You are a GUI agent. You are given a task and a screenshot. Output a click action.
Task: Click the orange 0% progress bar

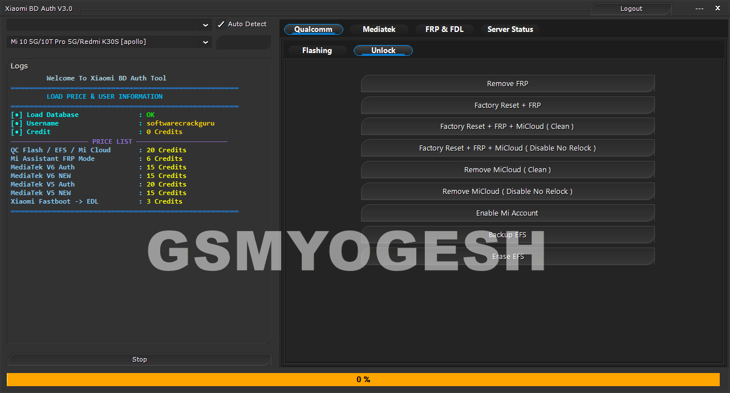tap(363, 379)
